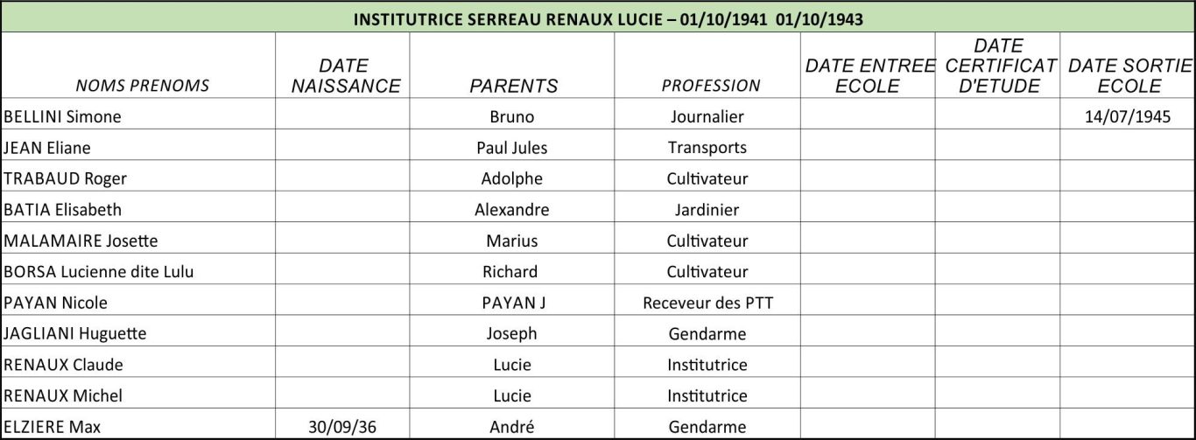The width and height of the screenshot is (1196, 440).
Task: Click the DATE SORTIE ECOLE header
Action: tap(1129, 75)
